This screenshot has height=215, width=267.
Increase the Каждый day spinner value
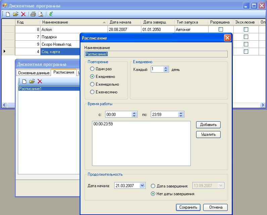(166, 68)
